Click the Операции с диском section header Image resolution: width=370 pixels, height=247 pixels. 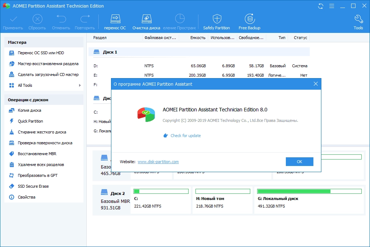[x=44, y=100]
